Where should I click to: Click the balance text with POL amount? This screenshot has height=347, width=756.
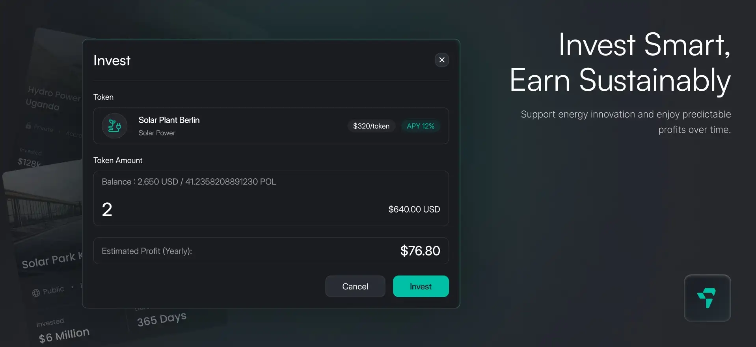tap(189, 182)
